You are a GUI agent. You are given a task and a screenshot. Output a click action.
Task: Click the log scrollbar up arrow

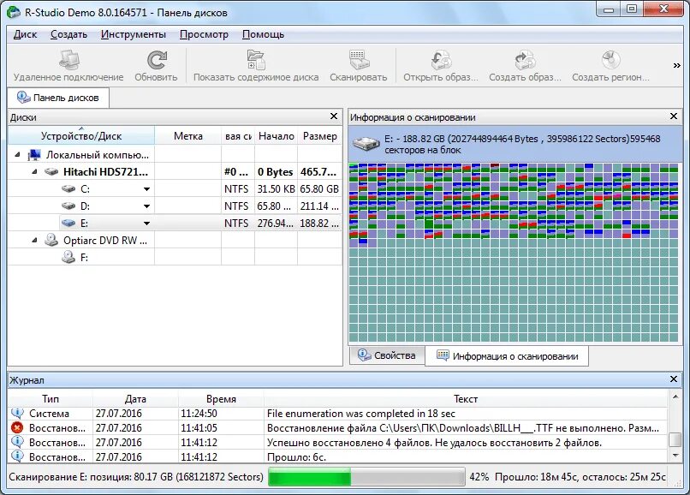point(675,397)
